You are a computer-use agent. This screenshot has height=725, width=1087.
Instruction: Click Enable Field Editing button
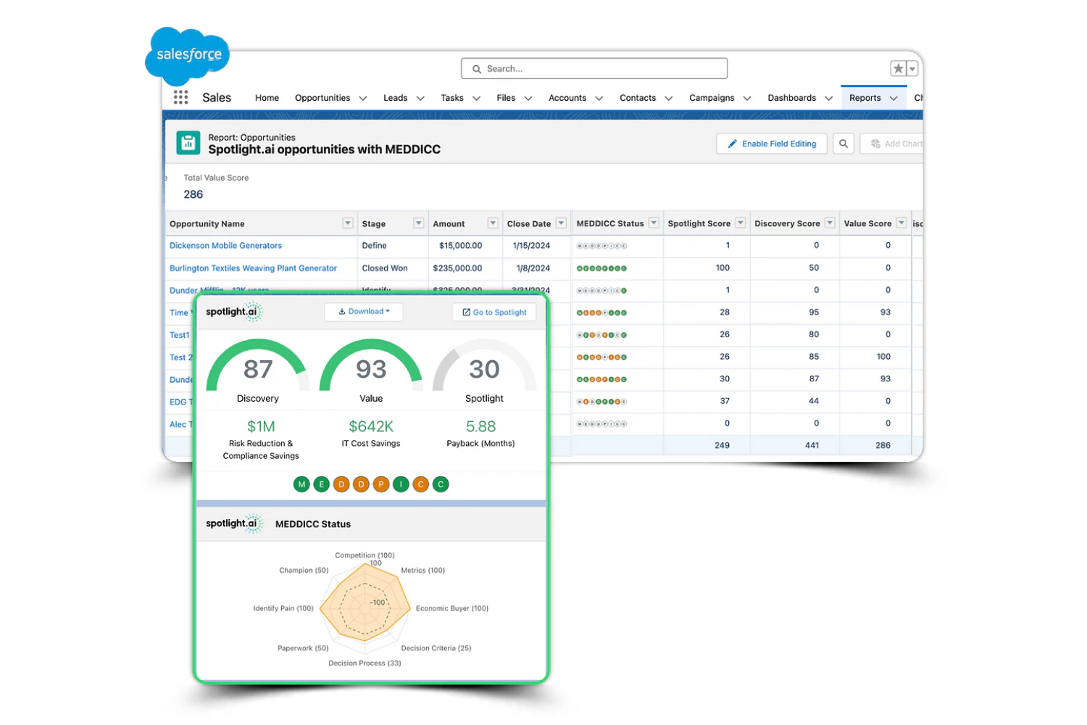coord(772,144)
